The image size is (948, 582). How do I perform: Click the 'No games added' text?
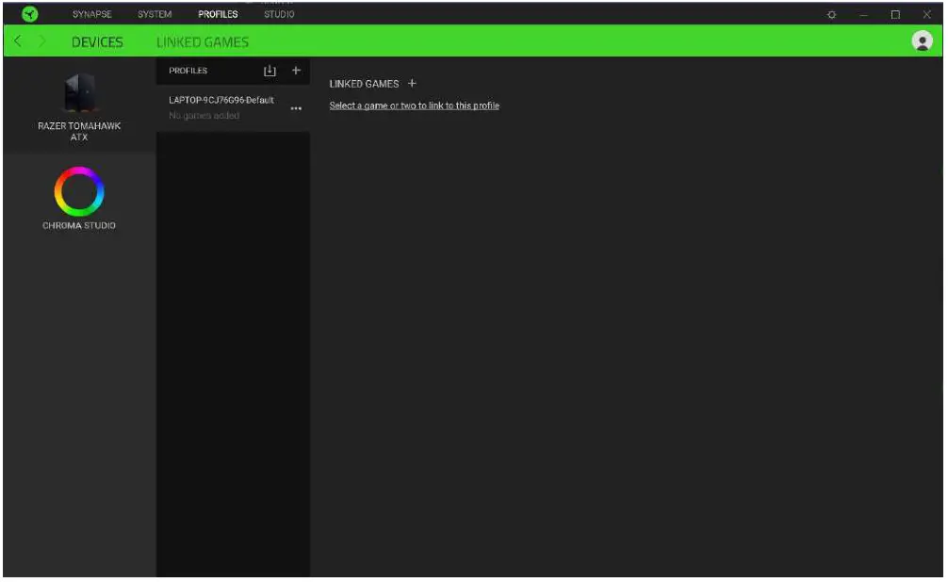[x=204, y=116]
